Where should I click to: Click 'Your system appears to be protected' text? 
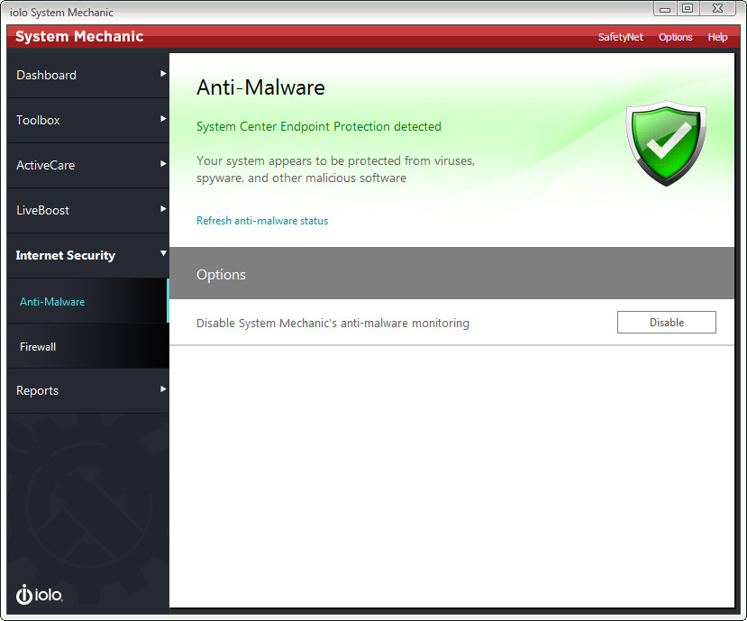pyautogui.click(x=335, y=169)
